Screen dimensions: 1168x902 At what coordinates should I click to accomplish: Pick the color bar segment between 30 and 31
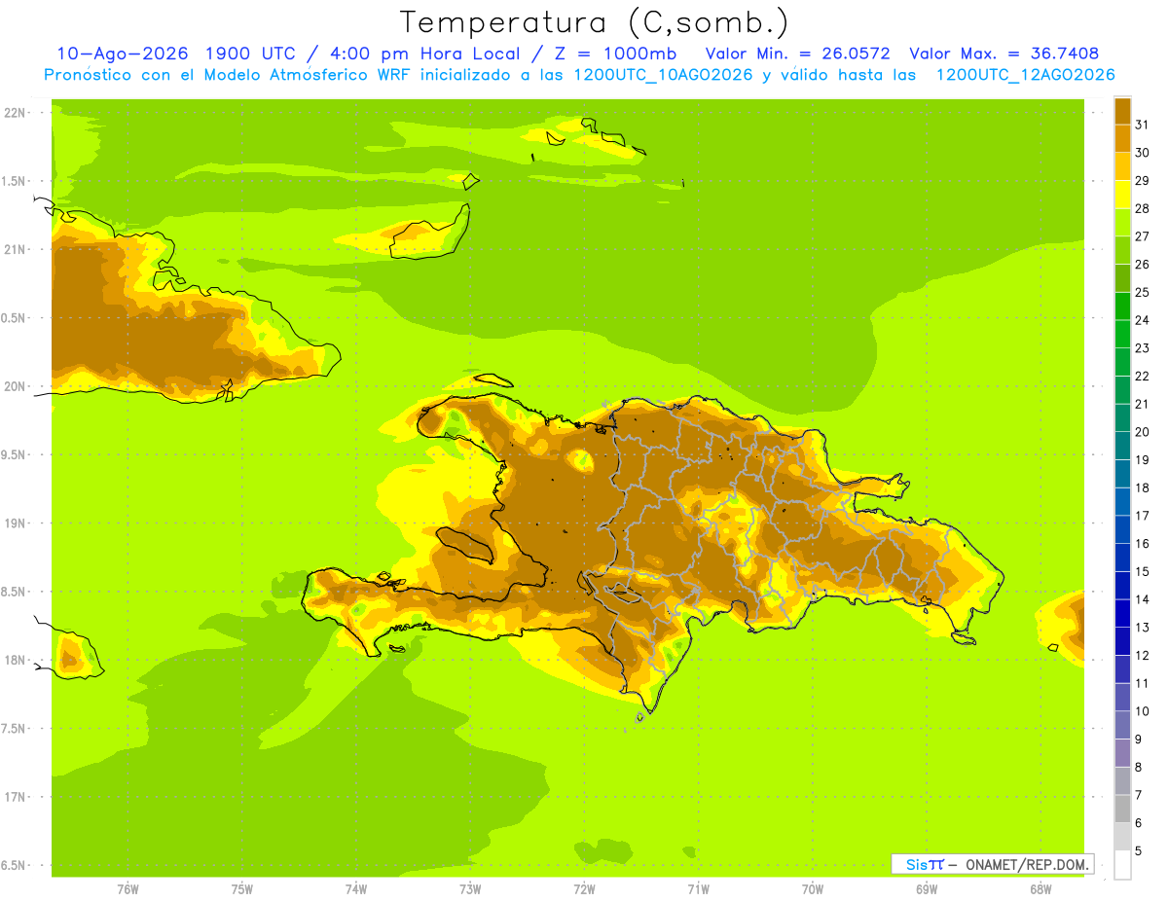1122,138
